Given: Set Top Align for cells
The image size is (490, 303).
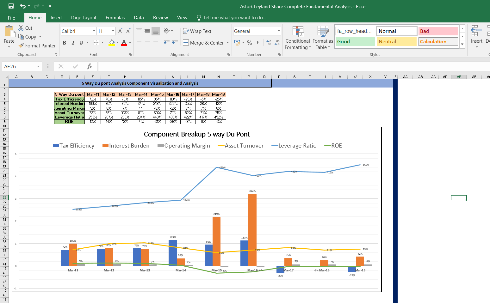Looking at the screenshot, I should (139, 31).
